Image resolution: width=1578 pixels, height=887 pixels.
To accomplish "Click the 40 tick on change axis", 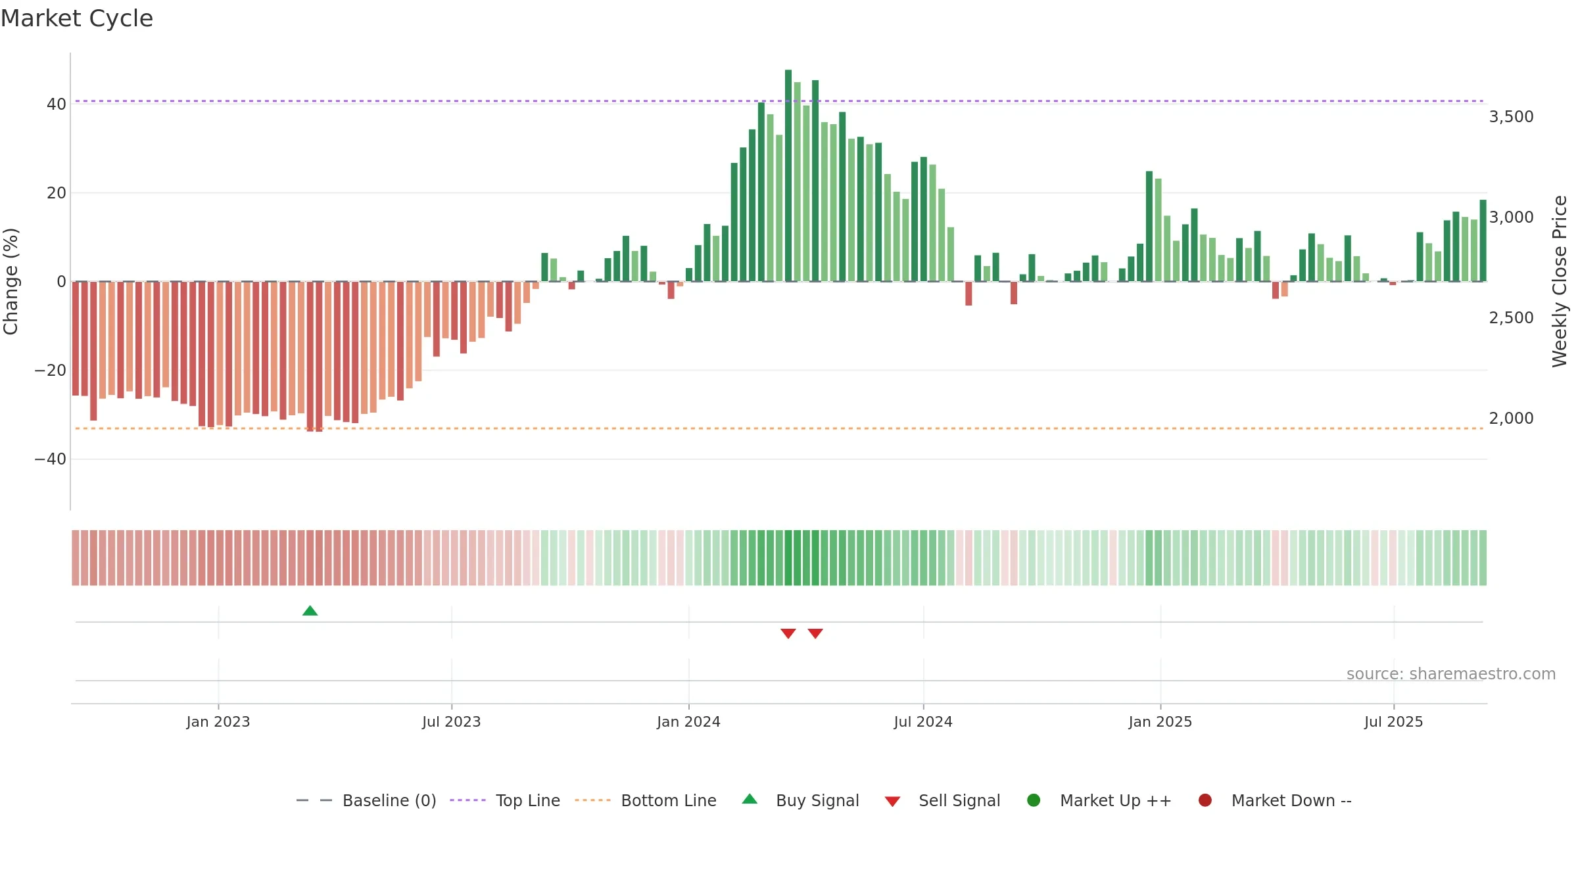I will pos(57,104).
